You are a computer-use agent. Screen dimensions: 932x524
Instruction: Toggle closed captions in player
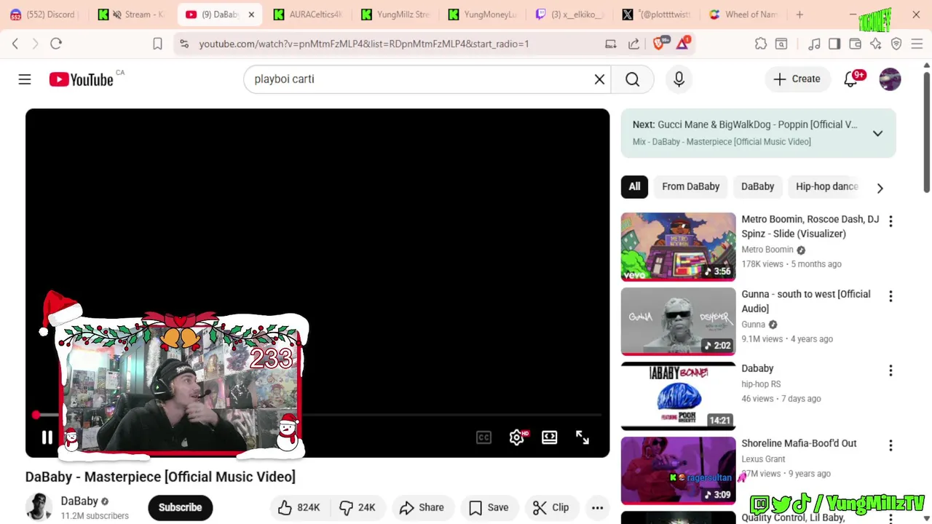[483, 437]
